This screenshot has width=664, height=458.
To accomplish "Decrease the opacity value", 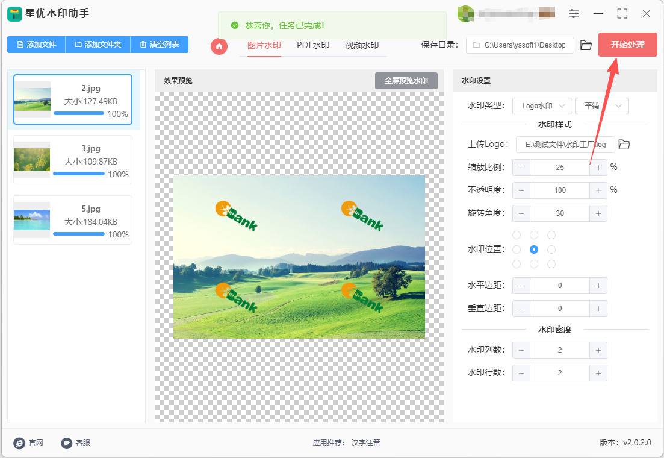I will 521,190.
